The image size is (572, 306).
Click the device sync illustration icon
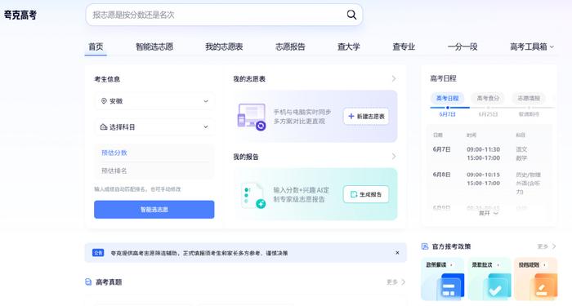[252, 117]
